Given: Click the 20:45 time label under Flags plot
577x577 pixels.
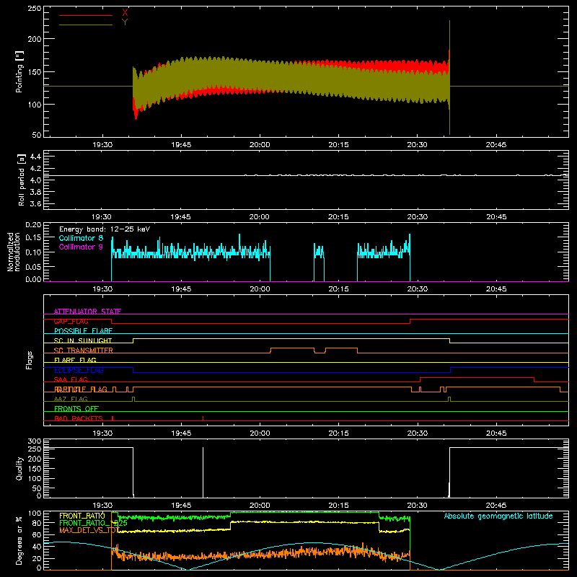Looking at the screenshot, I should pyautogui.click(x=496, y=433).
